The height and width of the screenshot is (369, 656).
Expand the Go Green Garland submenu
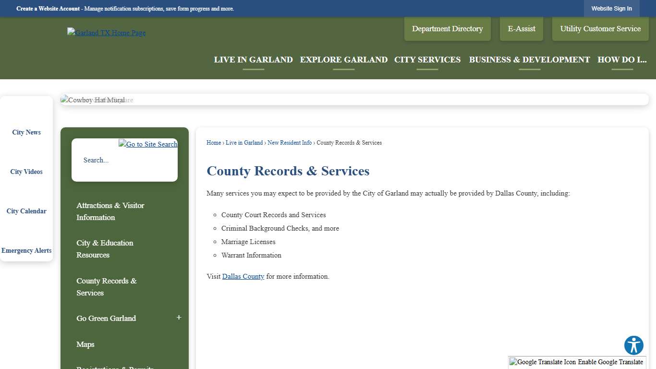(x=179, y=317)
